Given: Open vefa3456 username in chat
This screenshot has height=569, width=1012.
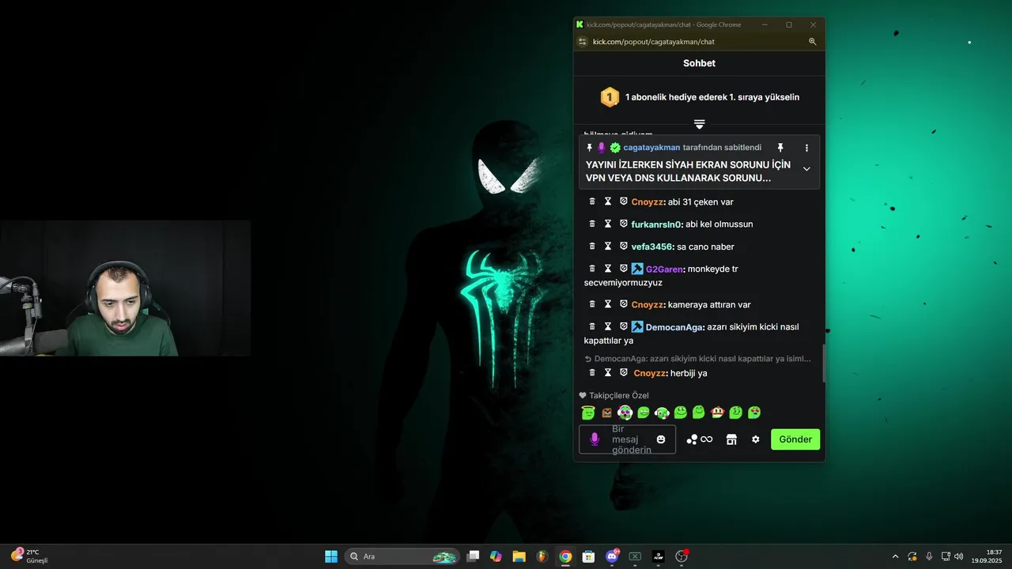Looking at the screenshot, I should tap(652, 247).
